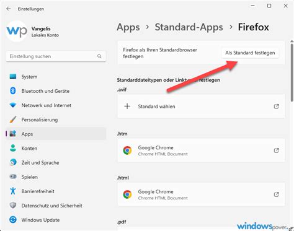Click the Windows Update sidebar icon
This screenshot has height=231, width=294.
click(13, 220)
